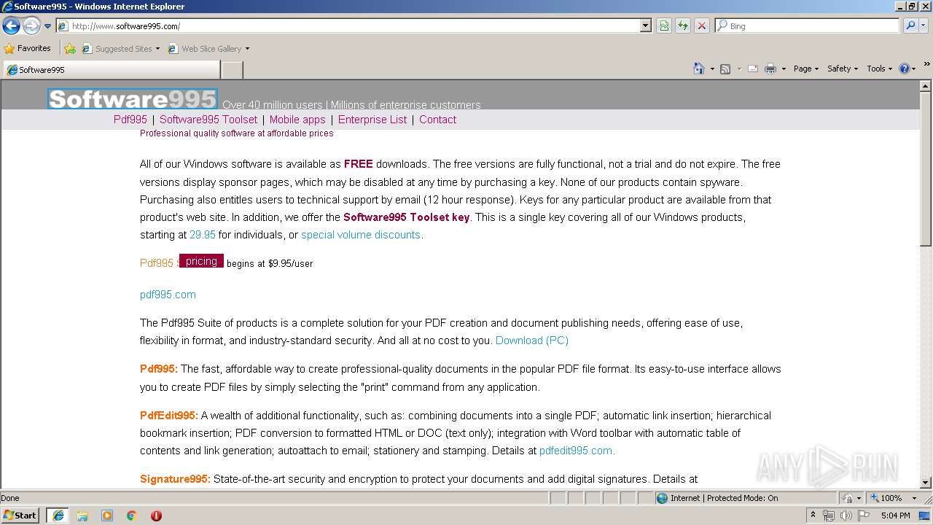Click the red Opera-style taskbar icon
Image resolution: width=933 pixels, height=525 pixels.
156,516
